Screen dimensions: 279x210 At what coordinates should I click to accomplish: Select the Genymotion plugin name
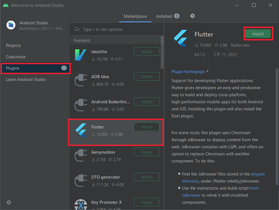pos(103,152)
